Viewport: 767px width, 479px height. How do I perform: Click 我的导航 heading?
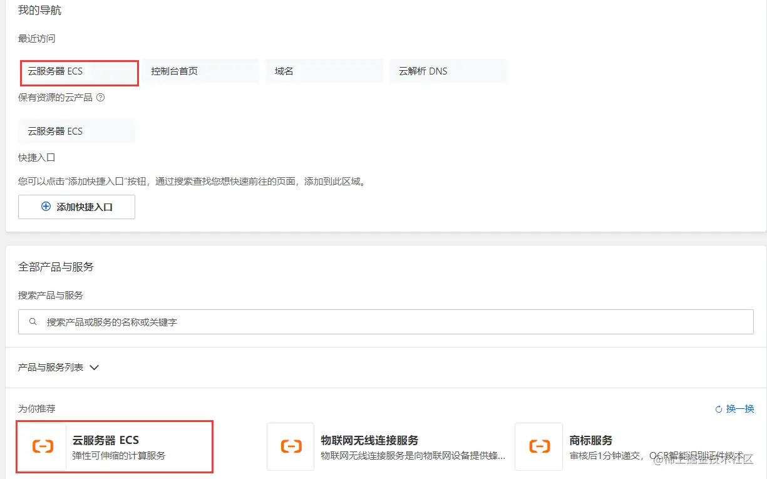point(40,11)
